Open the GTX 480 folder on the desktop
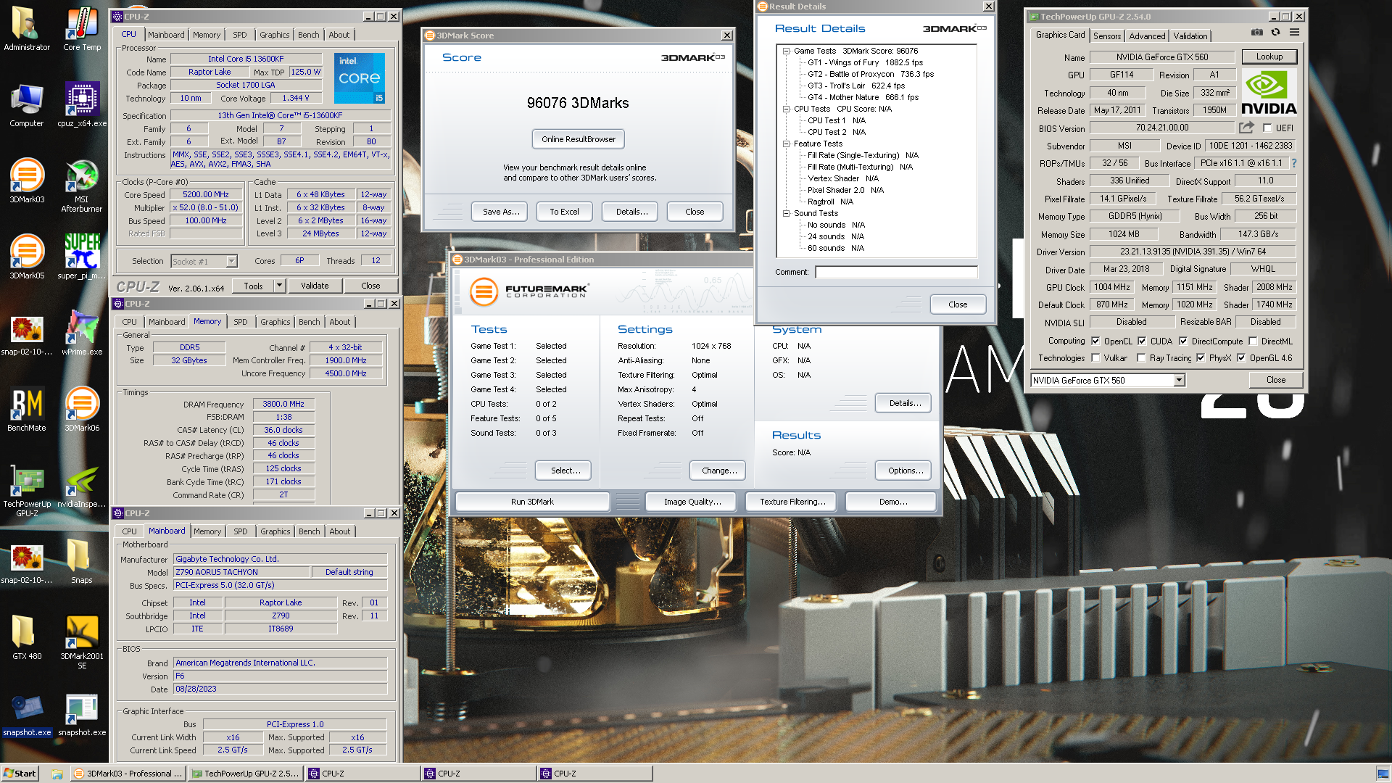Image resolution: width=1392 pixels, height=783 pixels. click(x=27, y=638)
